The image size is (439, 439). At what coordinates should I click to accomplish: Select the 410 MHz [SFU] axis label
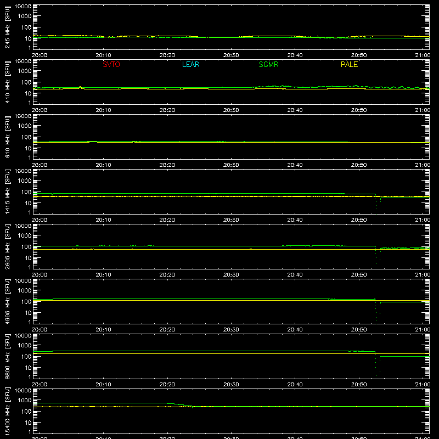click(x=8, y=82)
